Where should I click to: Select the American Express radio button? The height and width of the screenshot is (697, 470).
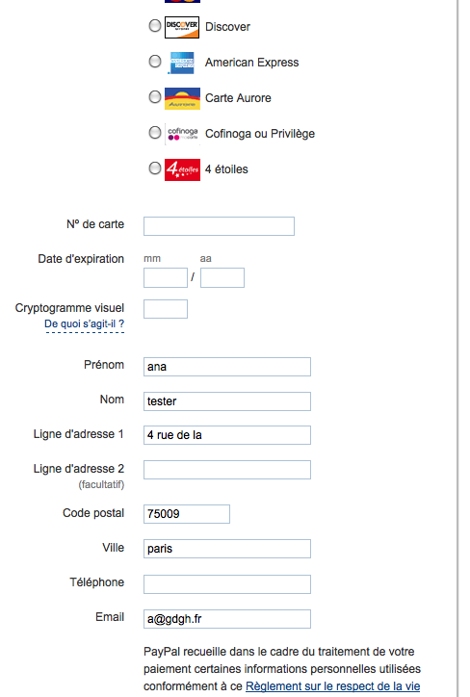tap(155, 61)
